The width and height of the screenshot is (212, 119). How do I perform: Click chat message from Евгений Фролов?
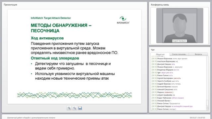point(165,87)
